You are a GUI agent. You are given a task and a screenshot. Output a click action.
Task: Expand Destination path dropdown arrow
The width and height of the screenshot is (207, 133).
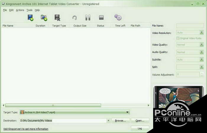pos(109,121)
